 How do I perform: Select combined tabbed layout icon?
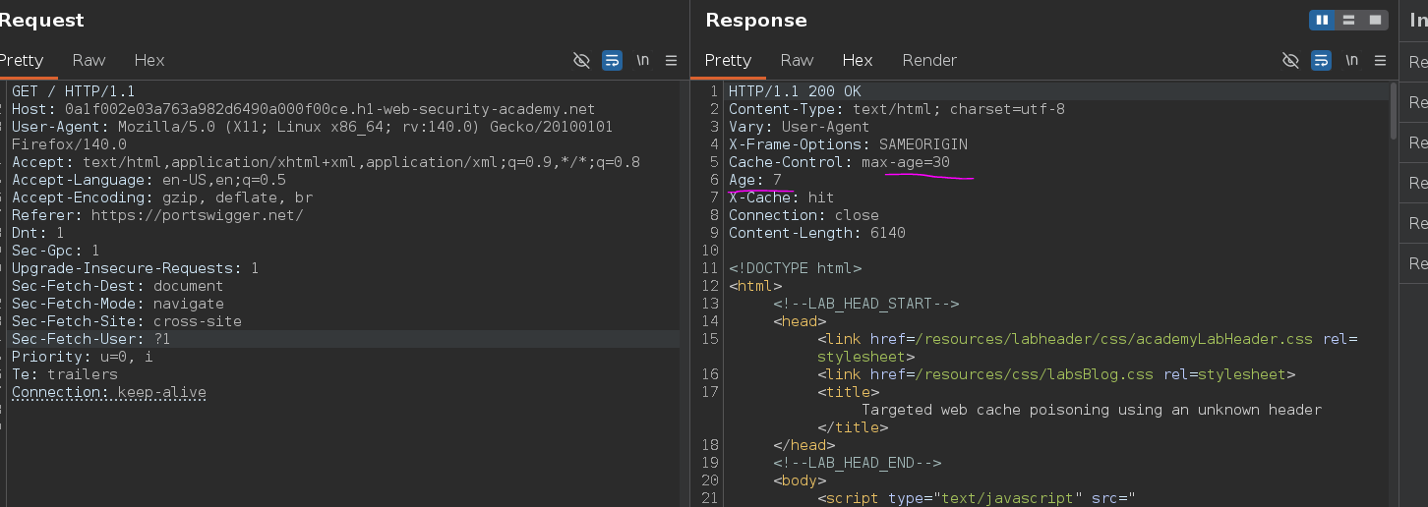pos(1374,20)
